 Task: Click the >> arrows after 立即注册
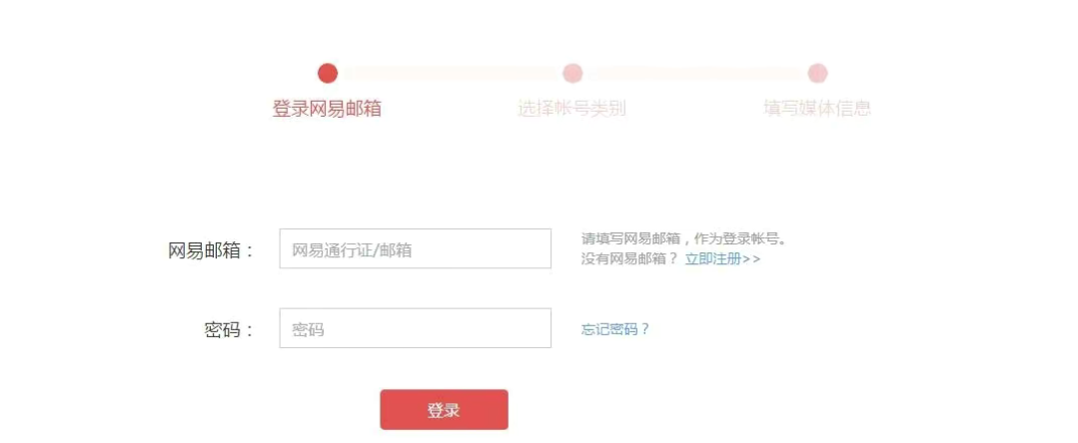click(752, 259)
